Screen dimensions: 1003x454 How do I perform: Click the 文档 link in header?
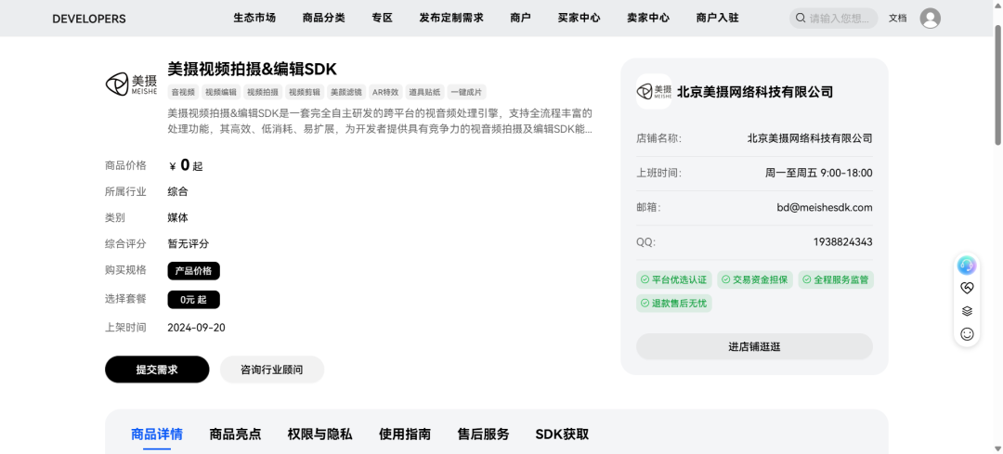(897, 18)
